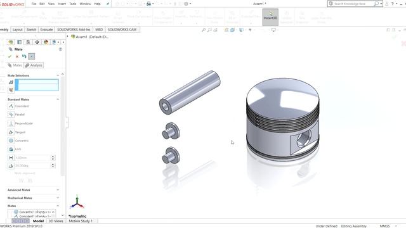406x228 pixels.
Task: Select the DisplayManager color ball tab icon
Action: 46,42
